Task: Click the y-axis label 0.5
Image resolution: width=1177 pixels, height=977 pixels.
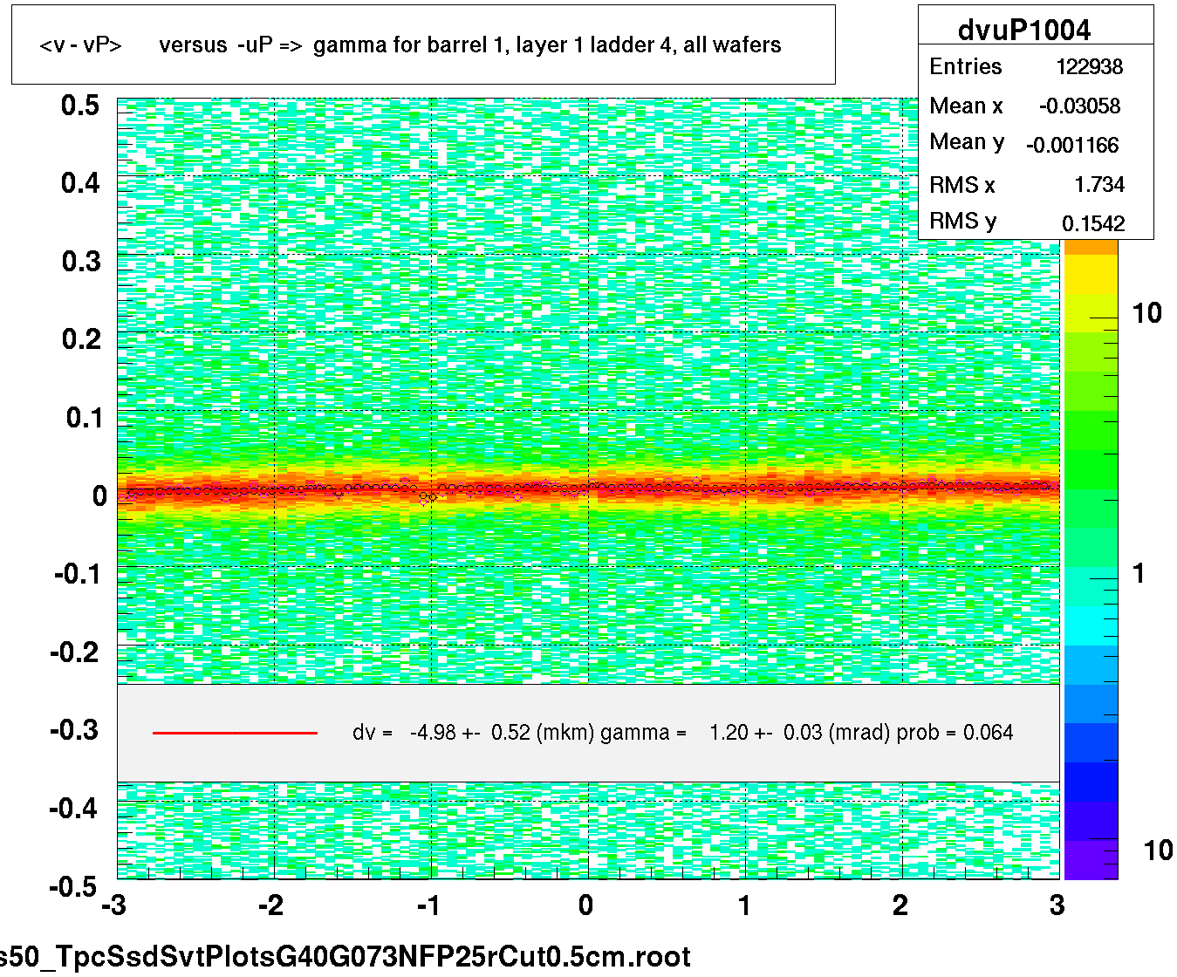Action: [x=80, y=106]
